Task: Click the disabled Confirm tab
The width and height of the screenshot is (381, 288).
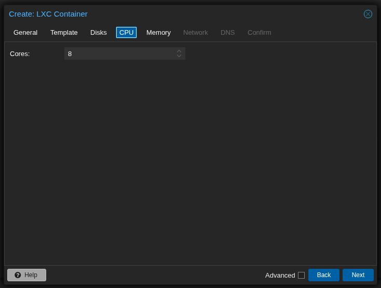Action: (259, 32)
